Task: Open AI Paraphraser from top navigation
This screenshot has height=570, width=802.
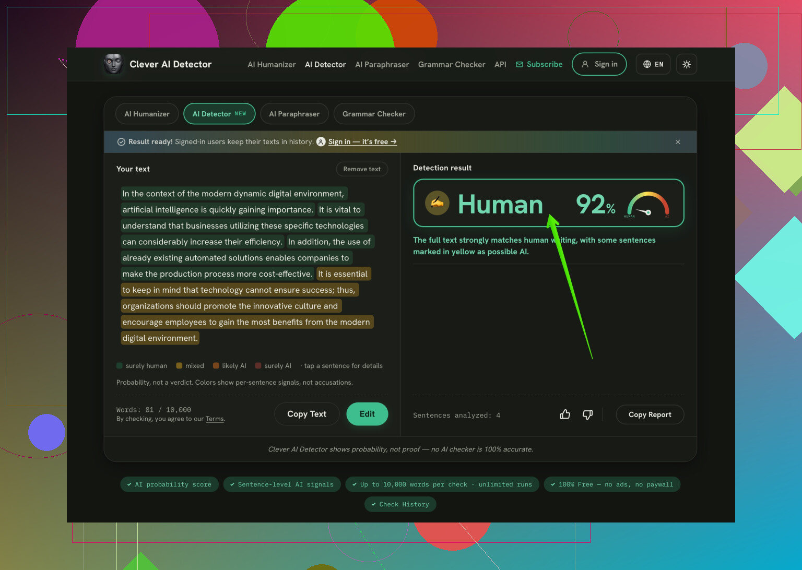Action: tap(382, 65)
